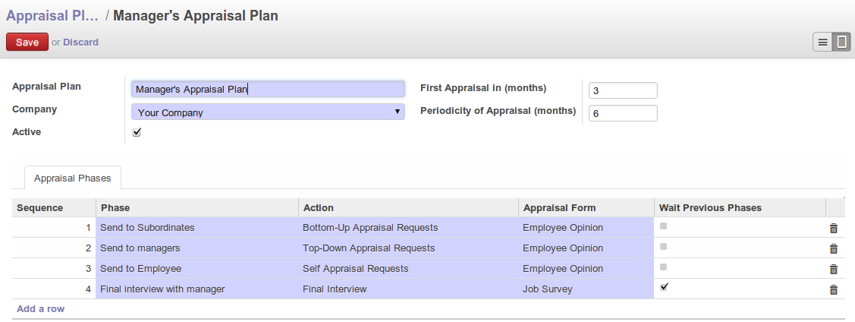The height and width of the screenshot is (322, 855).
Task: Save the appraisal plan
Action: tap(27, 43)
